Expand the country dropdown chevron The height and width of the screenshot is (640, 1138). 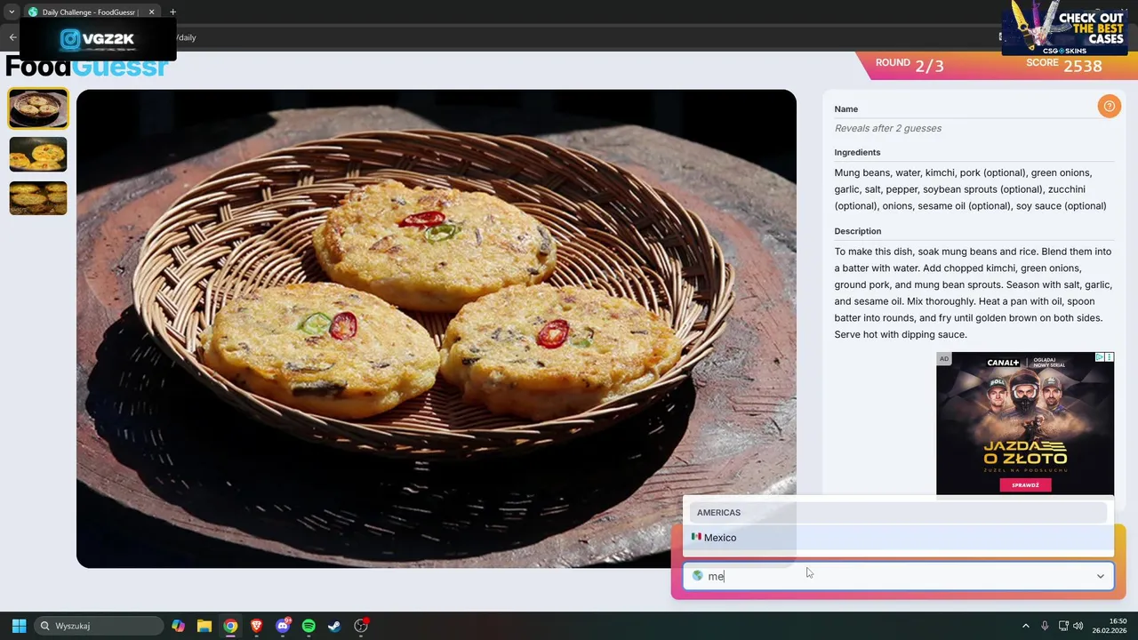(1100, 576)
